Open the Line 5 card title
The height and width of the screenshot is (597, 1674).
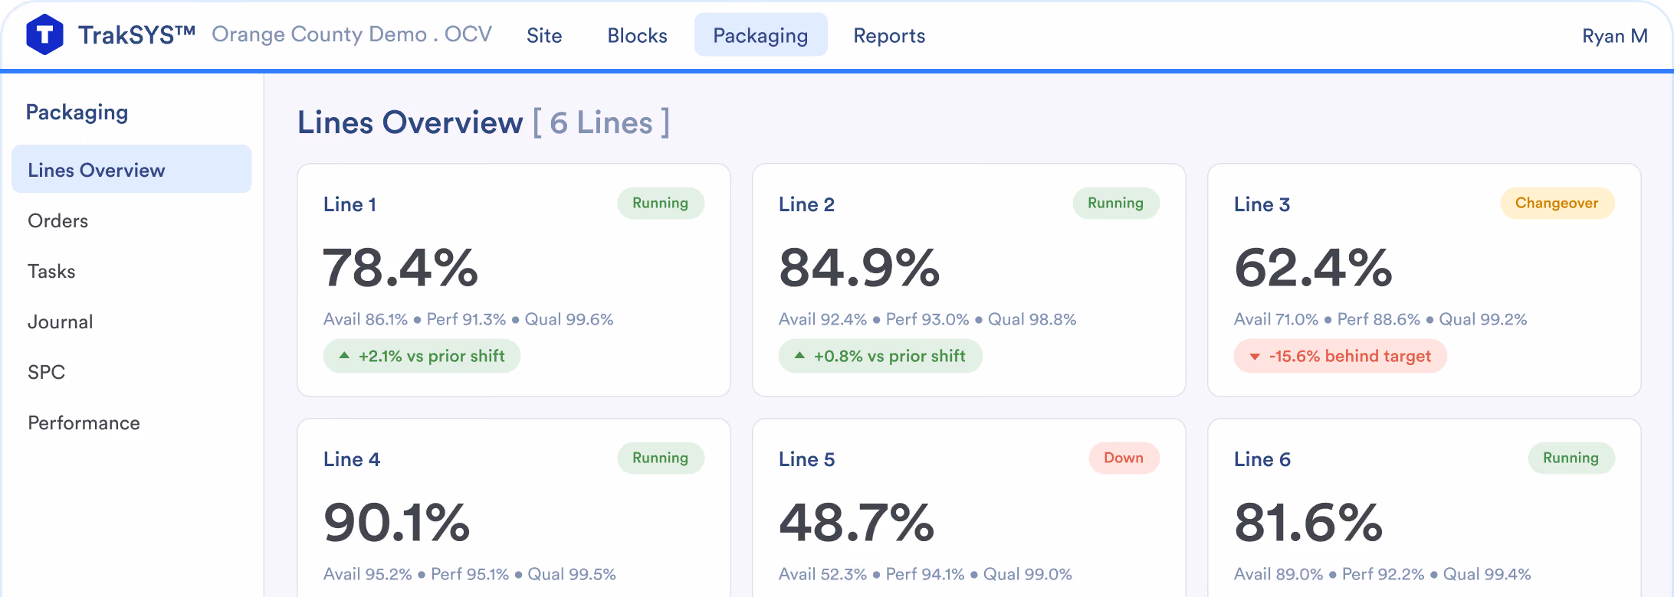click(x=806, y=459)
